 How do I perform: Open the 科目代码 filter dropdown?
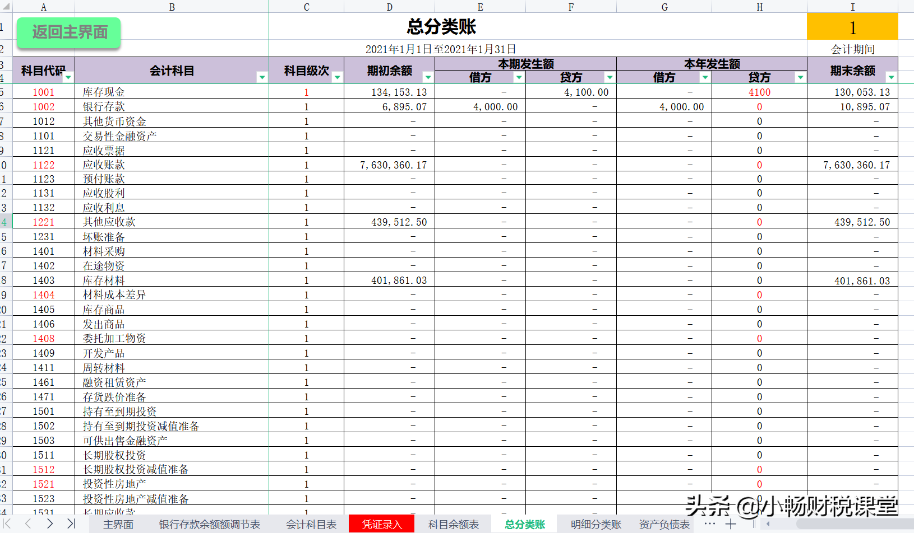(x=68, y=77)
